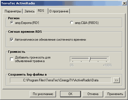
Task: Click the traffic volume slider handle
Action: (89, 59)
